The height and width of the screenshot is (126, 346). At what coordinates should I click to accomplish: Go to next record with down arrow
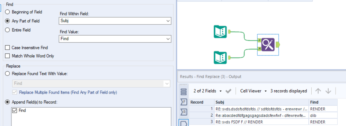328,91
